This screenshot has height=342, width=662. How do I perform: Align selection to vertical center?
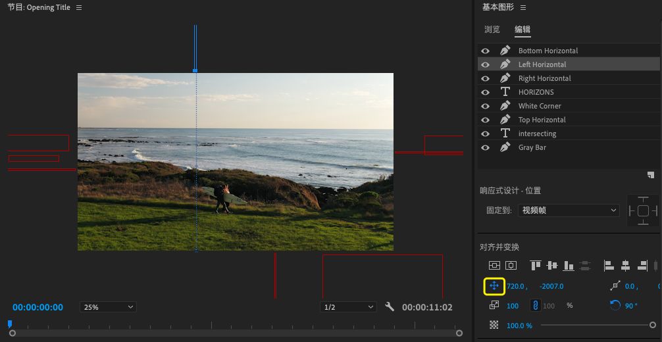[552, 266]
